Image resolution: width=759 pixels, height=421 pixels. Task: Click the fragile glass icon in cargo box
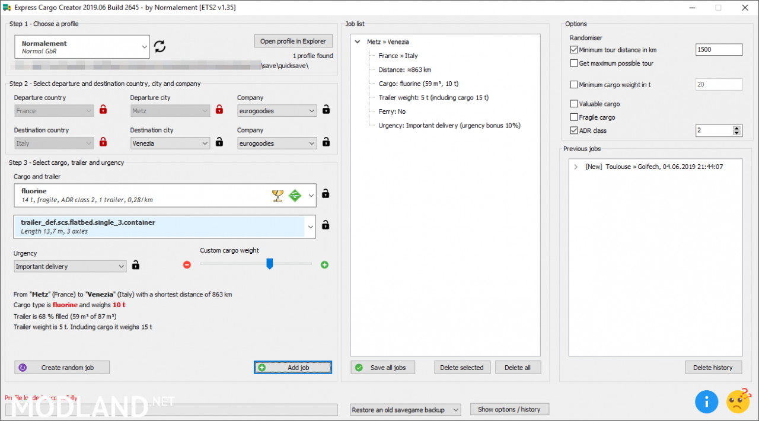(278, 196)
